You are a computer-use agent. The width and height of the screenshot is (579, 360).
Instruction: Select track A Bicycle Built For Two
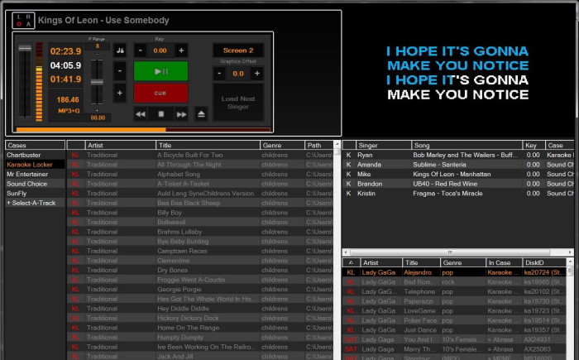(x=200, y=155)
